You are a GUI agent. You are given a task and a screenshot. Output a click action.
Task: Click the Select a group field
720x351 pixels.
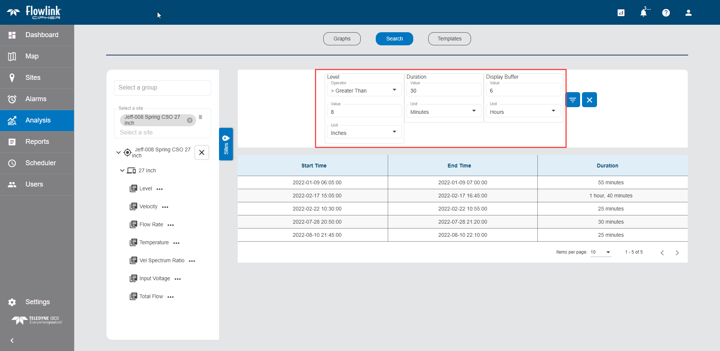162,88
